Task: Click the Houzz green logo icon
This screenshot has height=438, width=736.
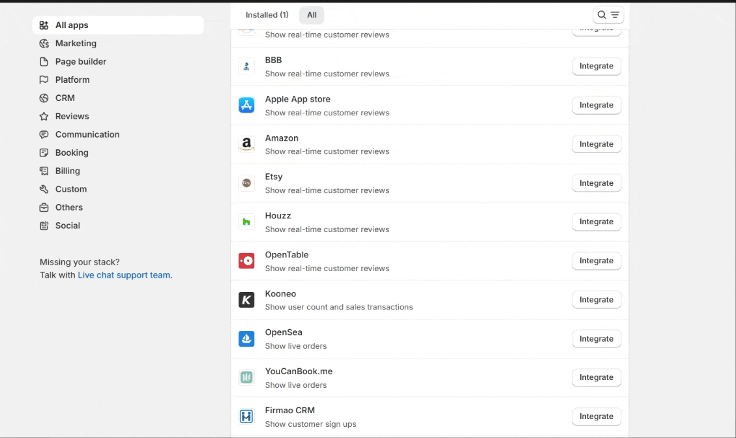Action: pos(246,222)
